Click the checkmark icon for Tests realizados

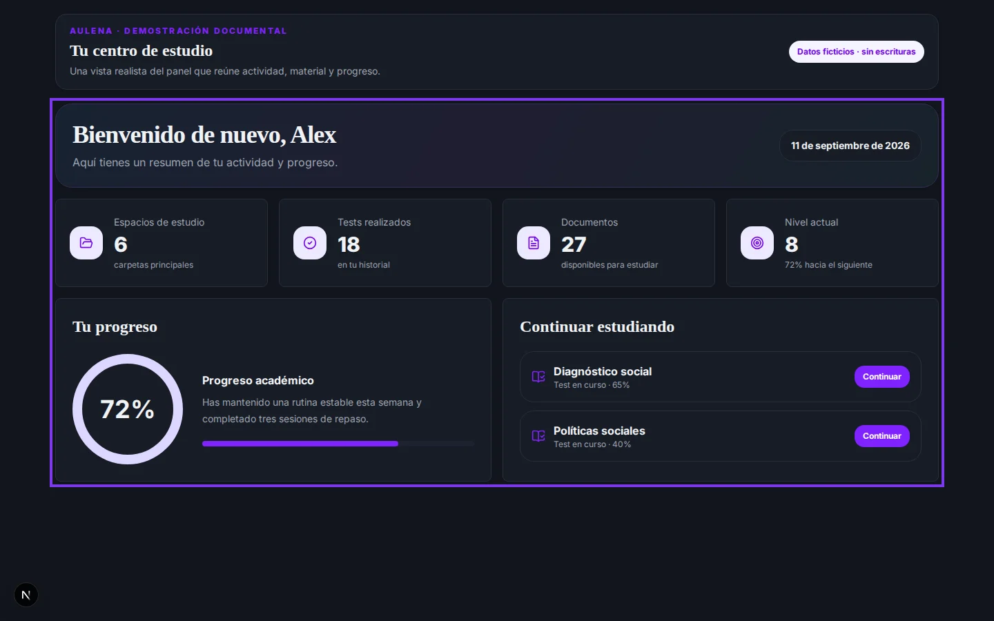tap(310, 243)
